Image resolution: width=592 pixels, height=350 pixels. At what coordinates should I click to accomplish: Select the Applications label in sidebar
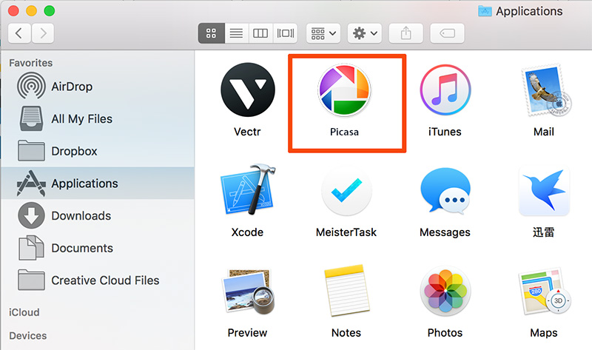pos(84,184)
